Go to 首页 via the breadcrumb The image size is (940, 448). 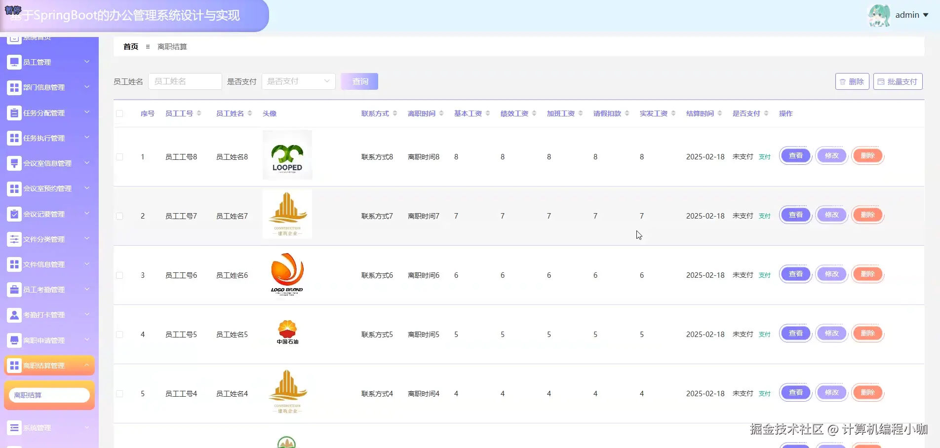(131, 47)
